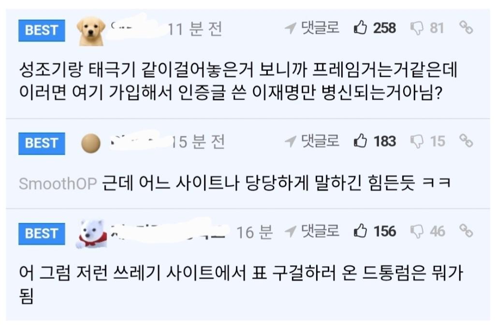This screenshot has width=495, height=331.
Task: Click the BEST badge on the second comment
Action: click(x=41, y=143)
